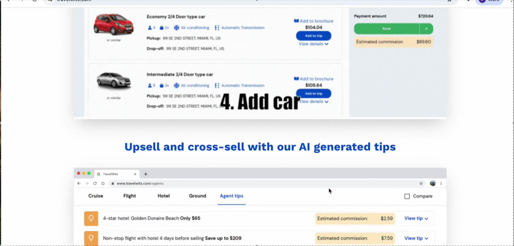Select the Agent tips tab
The width and height of the screenshot is (514, 246).
(231, 196)
